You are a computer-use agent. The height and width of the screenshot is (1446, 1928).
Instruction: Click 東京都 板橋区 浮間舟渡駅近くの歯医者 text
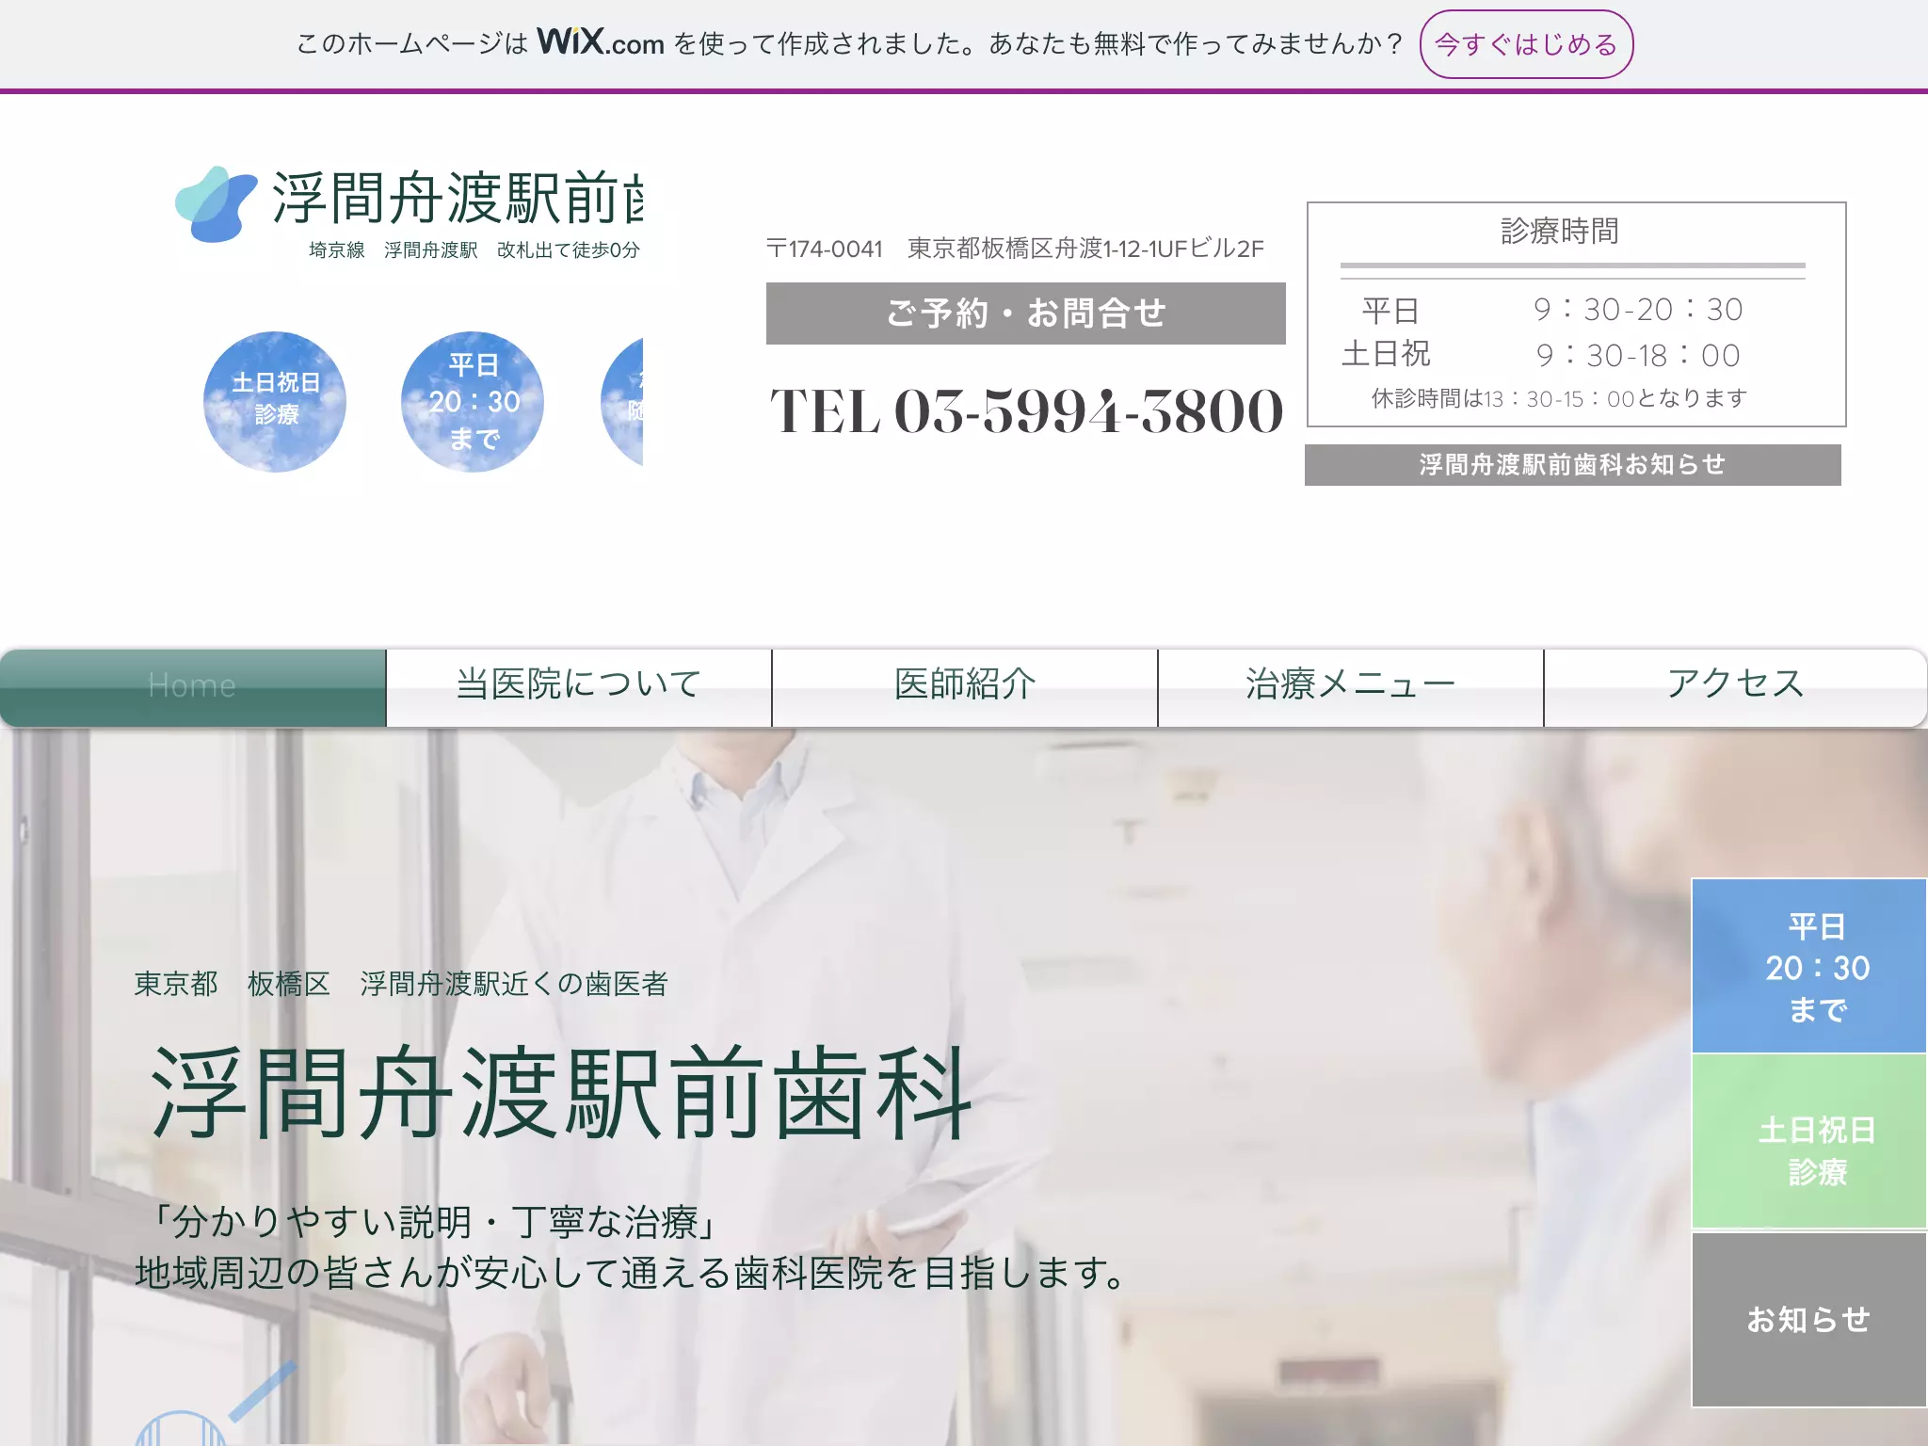(x=401, y=984)
